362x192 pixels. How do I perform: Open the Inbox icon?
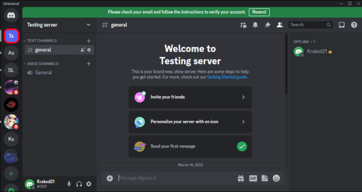(342, 25)
